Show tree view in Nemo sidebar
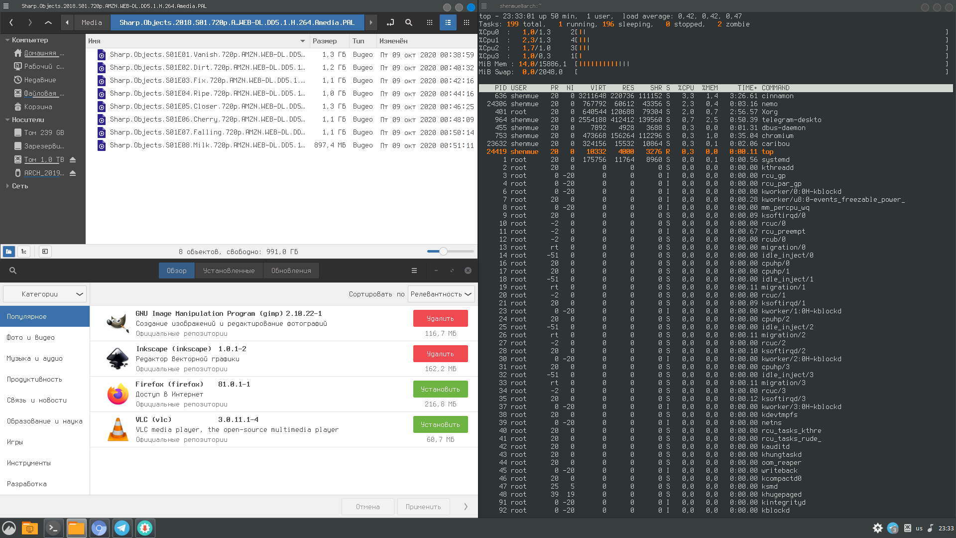This screenshot has height=538, width=956. pyautogui.click(x=24, y=252)
